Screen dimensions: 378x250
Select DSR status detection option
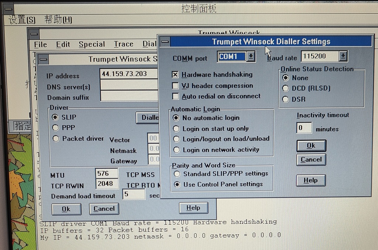pyautogui.click(x=285, y=99)
